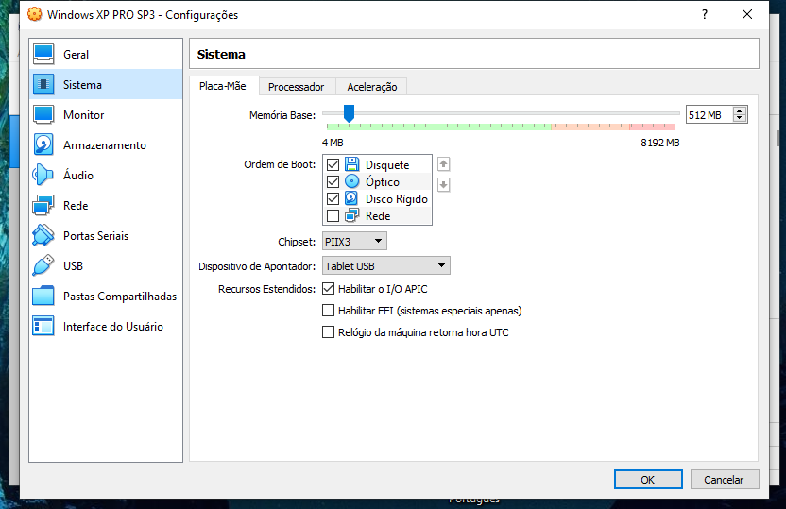This screenshot has width=786, height=509.
Task: Toggle Óptico boot checkbox
Action: 333,181
